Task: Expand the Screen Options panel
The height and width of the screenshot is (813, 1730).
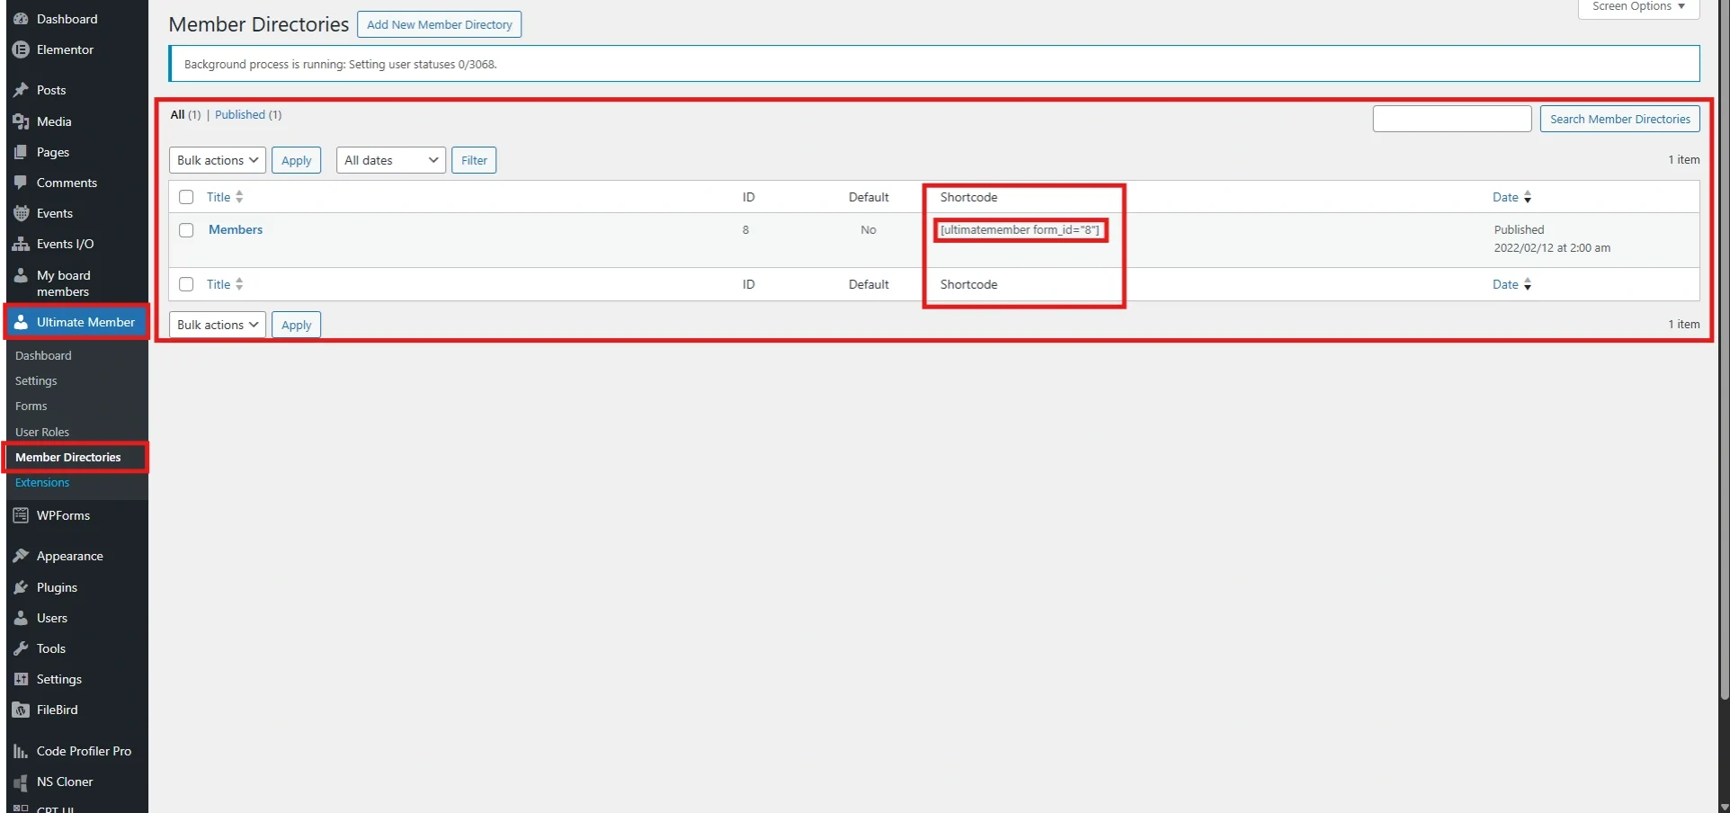Action: (x=1638, y=7)
